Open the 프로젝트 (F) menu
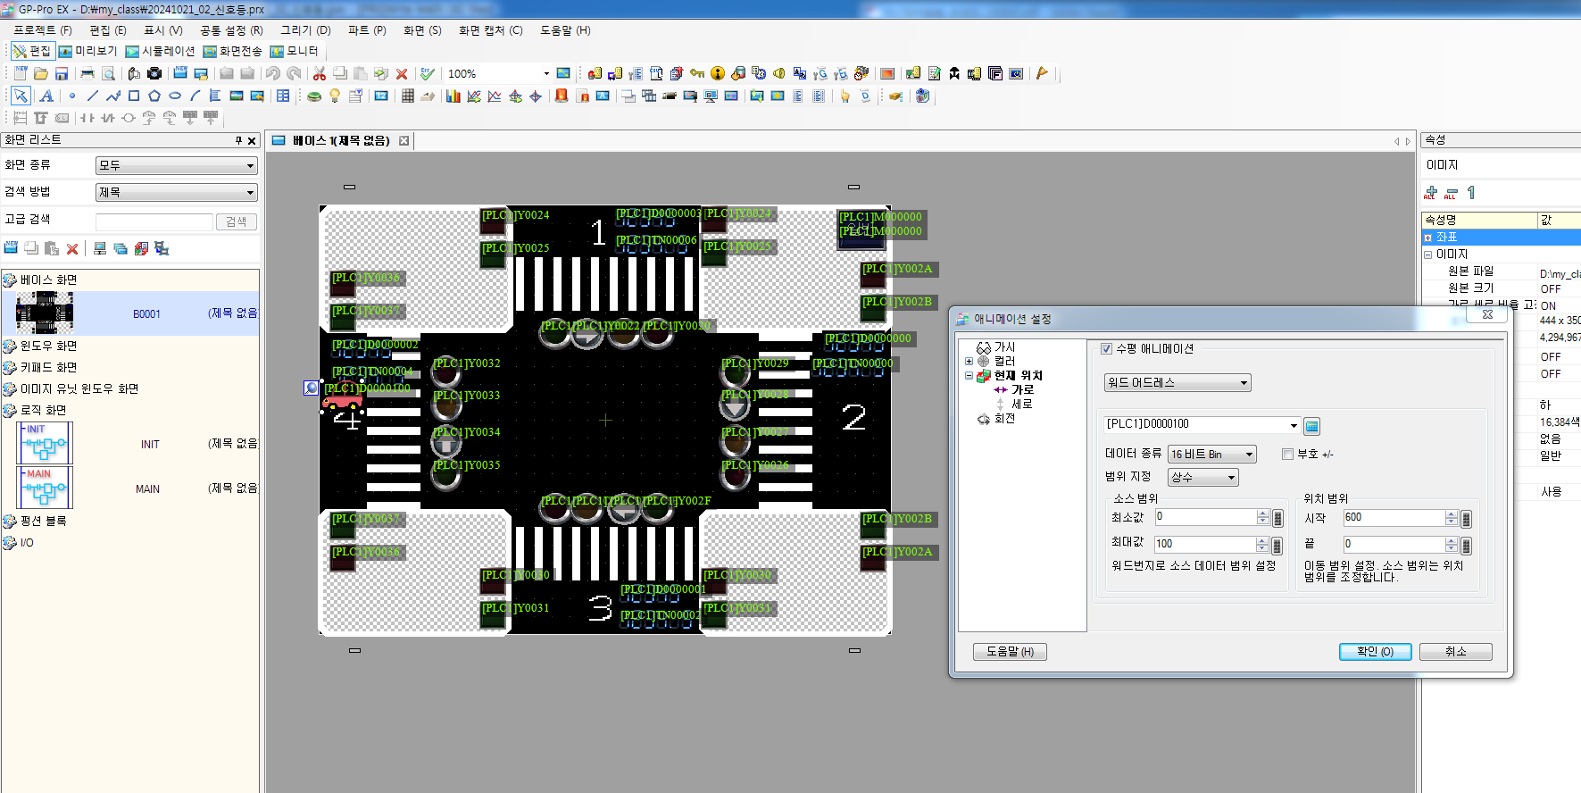The image size is (1581, 793). (x=42, y=30)
